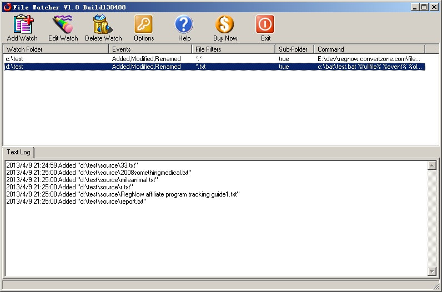Maximize the File Watcher window
442x292 pixels.
[x=424, y=7]
